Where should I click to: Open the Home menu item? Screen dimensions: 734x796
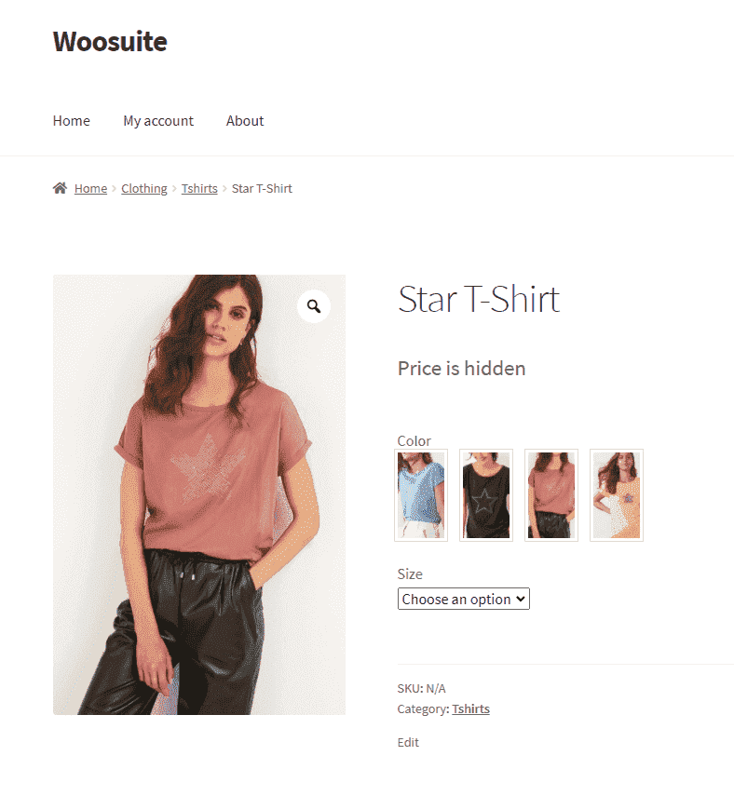71,121
